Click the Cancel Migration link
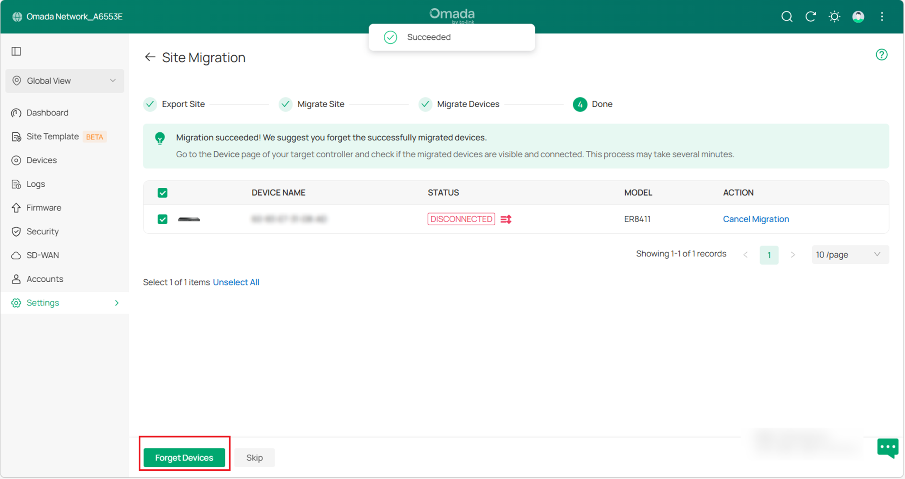Image resolution: width=905 pixels, height=479 pixels. pyautogui.click(x=756, y=219)
